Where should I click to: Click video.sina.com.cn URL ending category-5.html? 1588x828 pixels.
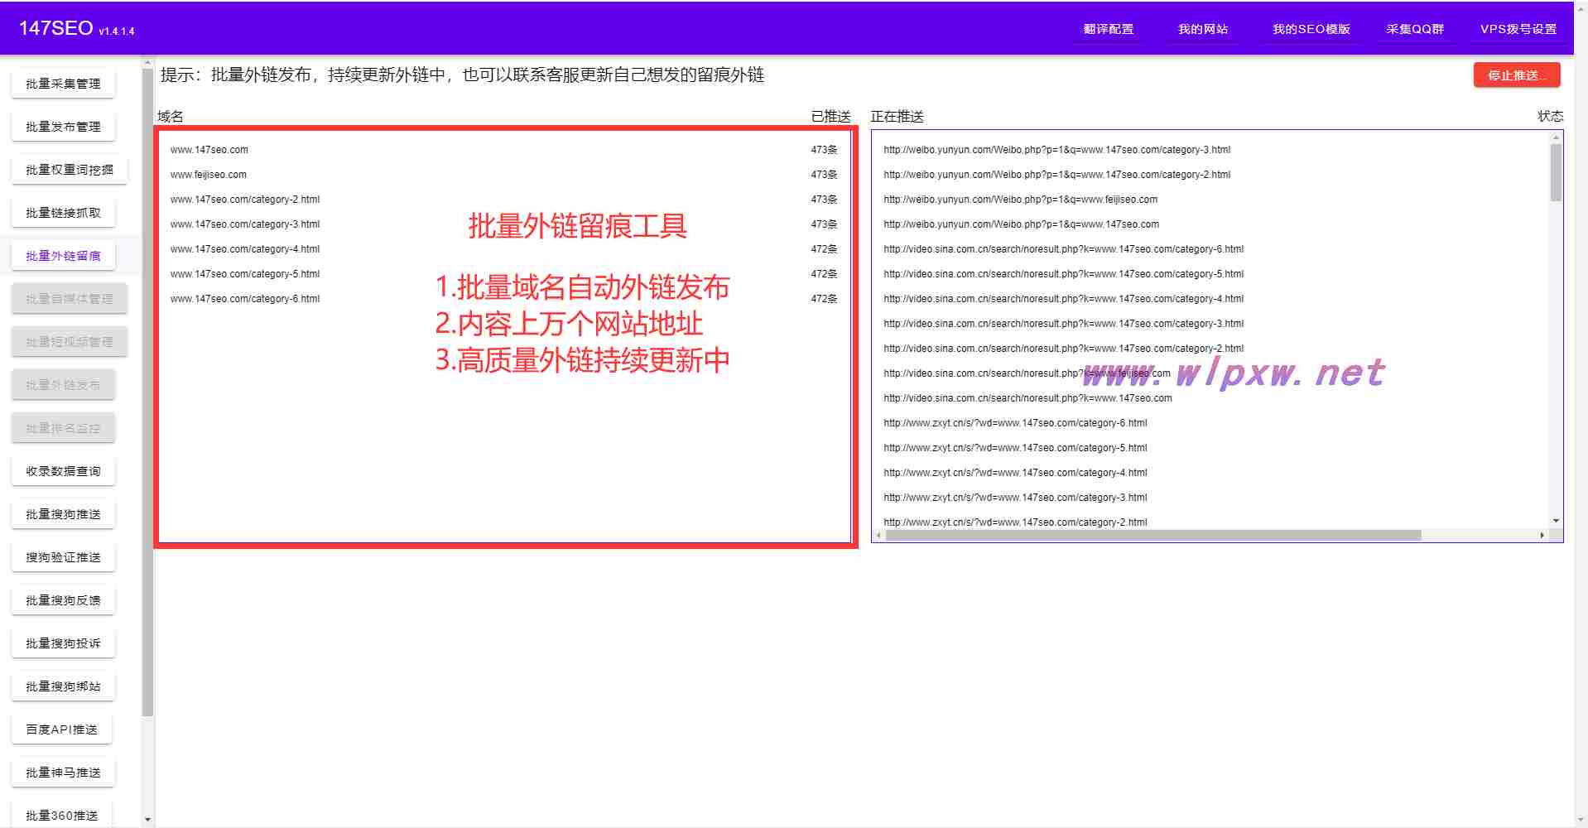[x=1063, y=274]
